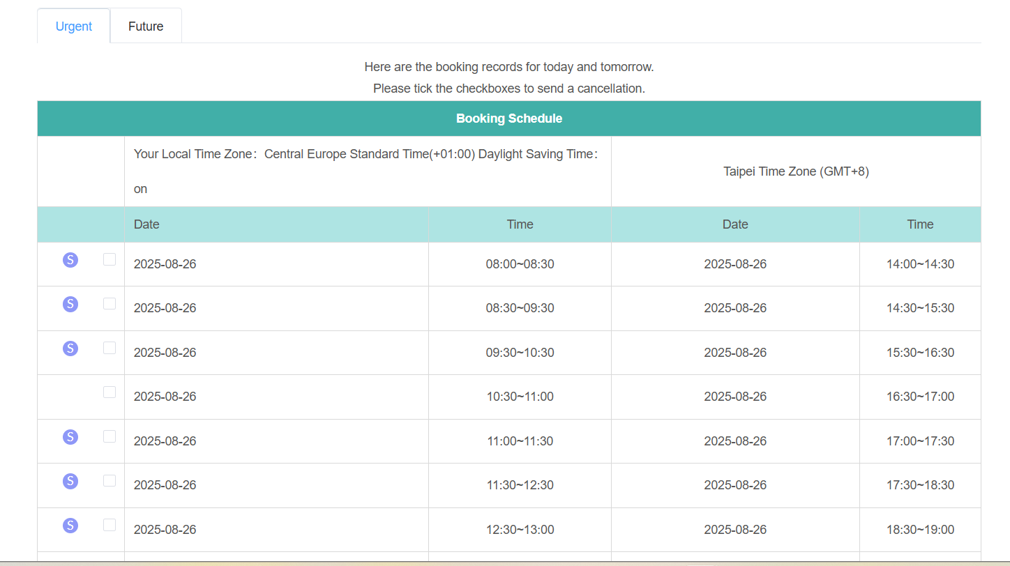Click the local time 08:00~08:30 cell

pos(520,264)
